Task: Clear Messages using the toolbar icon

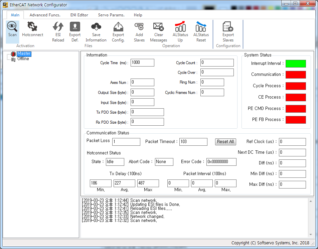Action: click(x=158, y=27)
